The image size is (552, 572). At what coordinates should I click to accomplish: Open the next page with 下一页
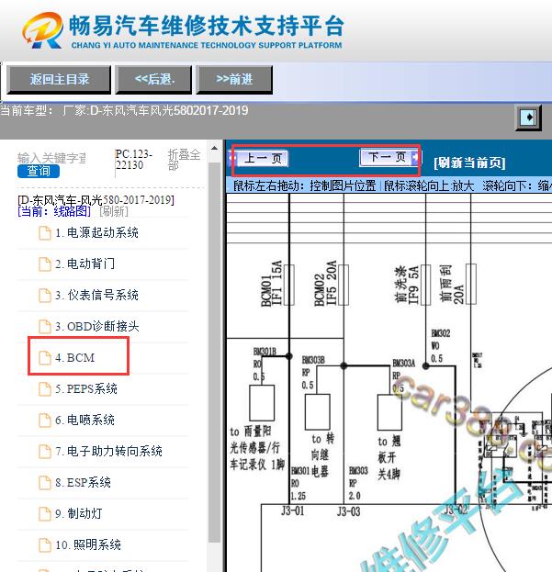(x=389, y=157)
